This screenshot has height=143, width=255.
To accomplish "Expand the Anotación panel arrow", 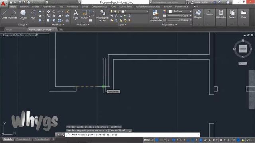I will 88,25.
